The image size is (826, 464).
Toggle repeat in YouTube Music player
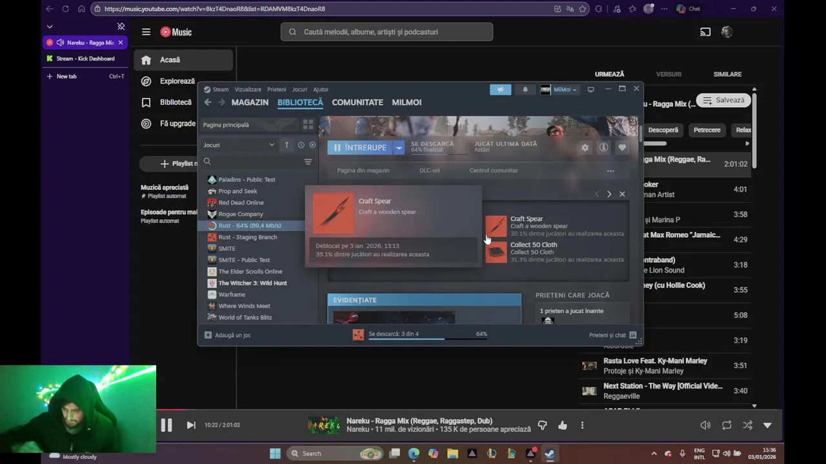(727, 425)
